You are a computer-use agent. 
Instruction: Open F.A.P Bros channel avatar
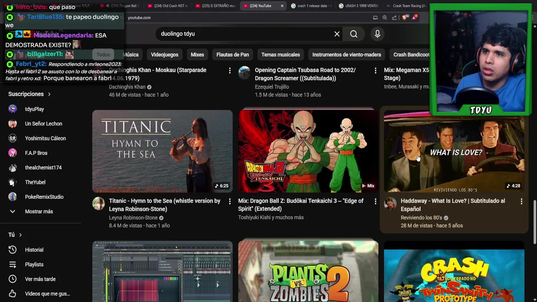(x=13, y=153)
